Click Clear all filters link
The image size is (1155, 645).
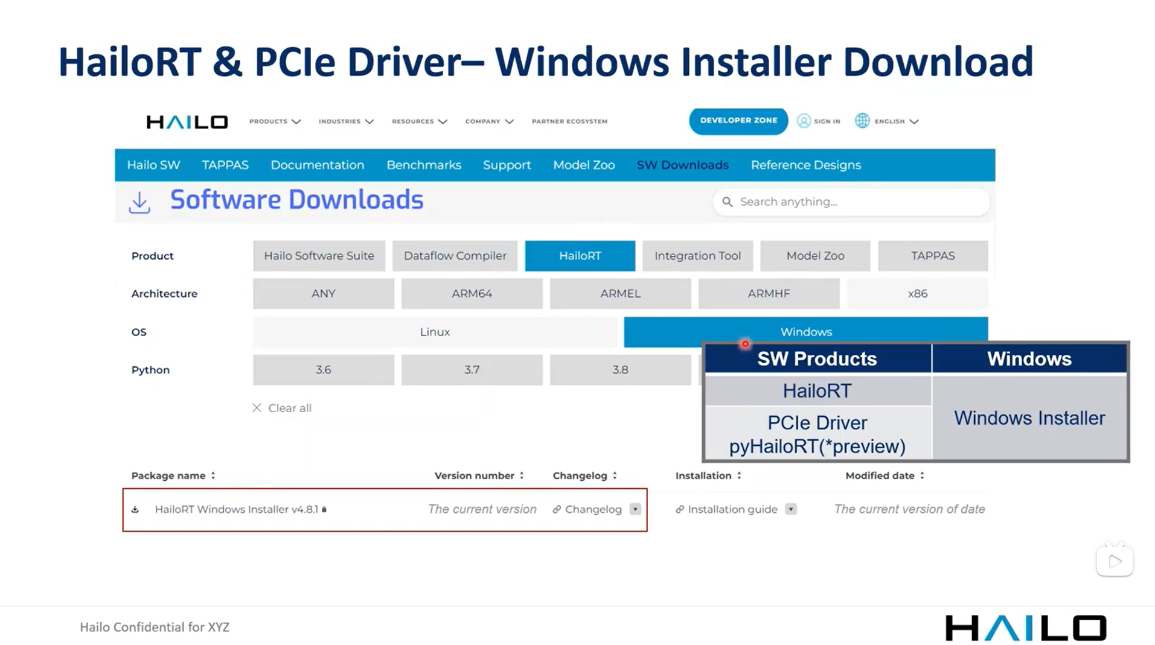pos(289,408)
